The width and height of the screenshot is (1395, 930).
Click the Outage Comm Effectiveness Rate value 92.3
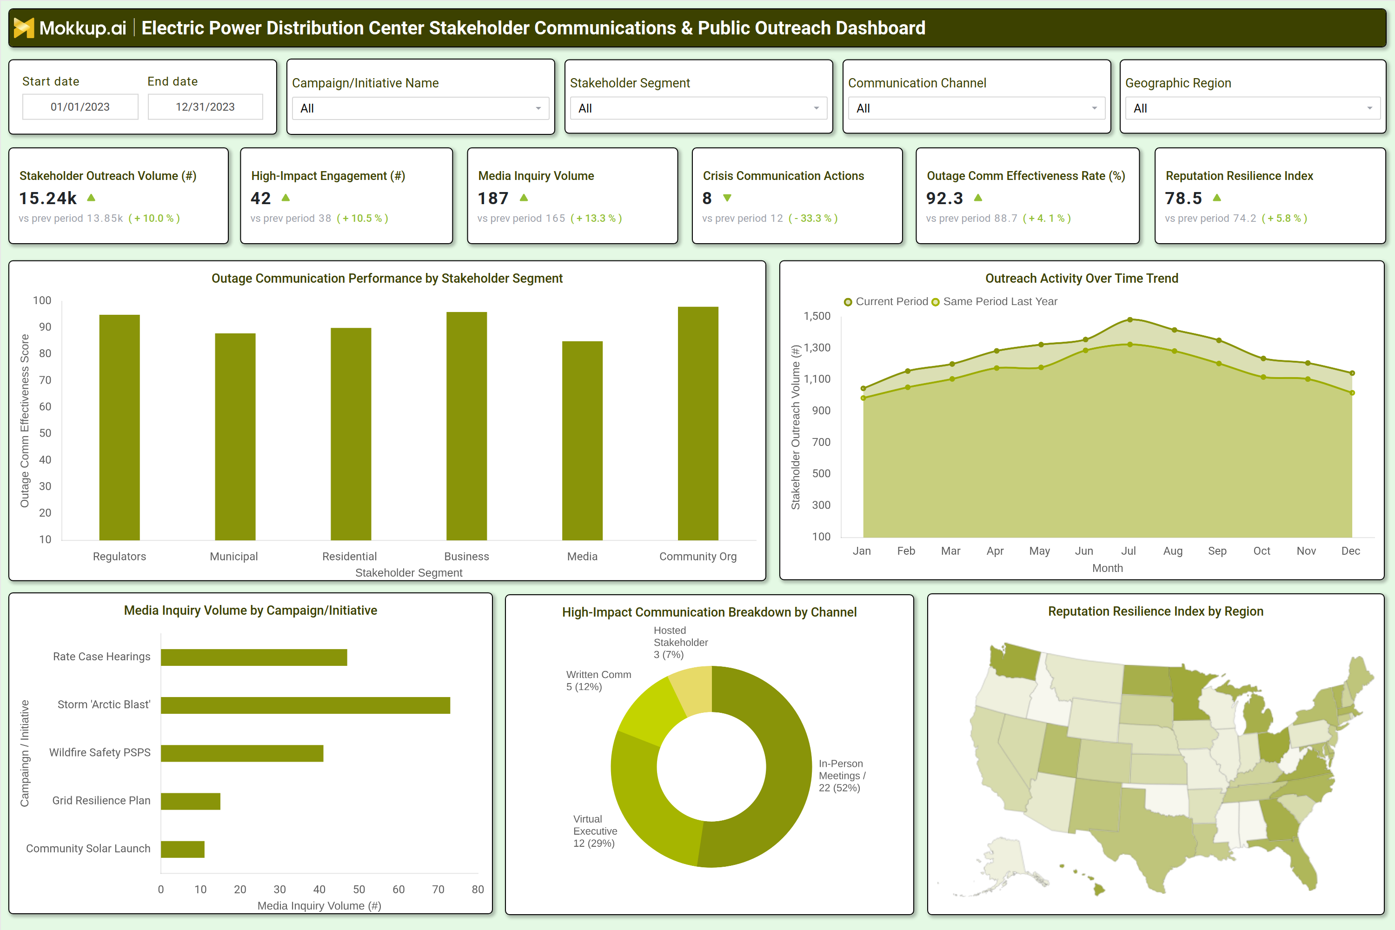pyautogui.click(x=945, y=198)
